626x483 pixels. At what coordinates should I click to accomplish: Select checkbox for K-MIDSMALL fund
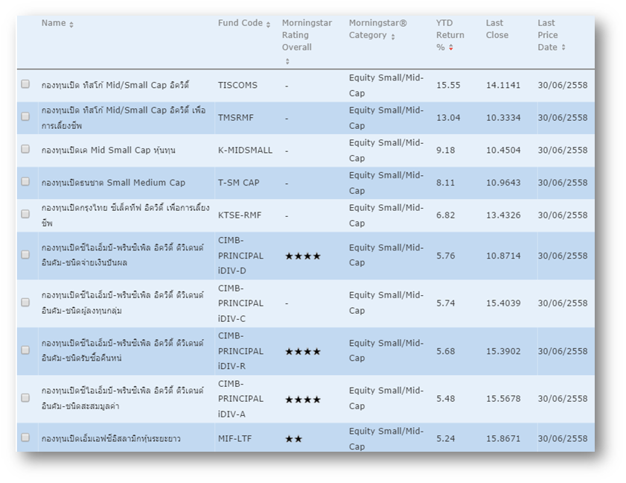tap(25, 149)
